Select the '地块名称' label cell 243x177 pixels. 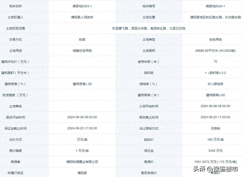(x=16, y=6)
